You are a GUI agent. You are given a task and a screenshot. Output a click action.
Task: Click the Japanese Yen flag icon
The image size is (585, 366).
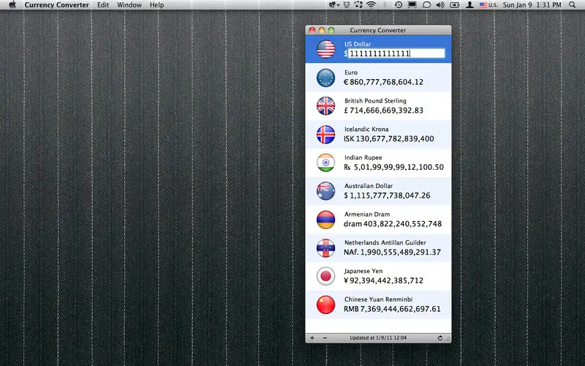pos(325,277)
